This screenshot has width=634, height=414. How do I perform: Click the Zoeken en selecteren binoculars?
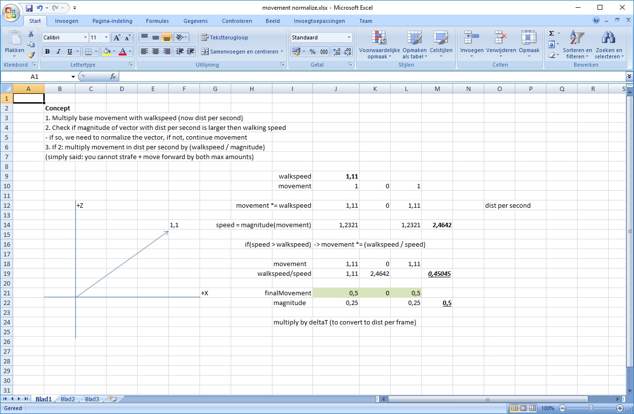pyautogui.click(x=608, y=45)
